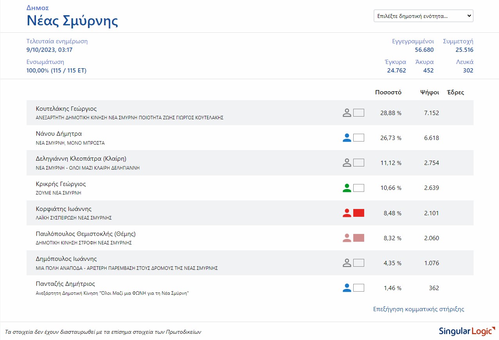Click the empty box next to Κουτελάκης Γεώργιος
This screenshot has width=499, height=340.
pyautogui.click(x=359, y=113)
